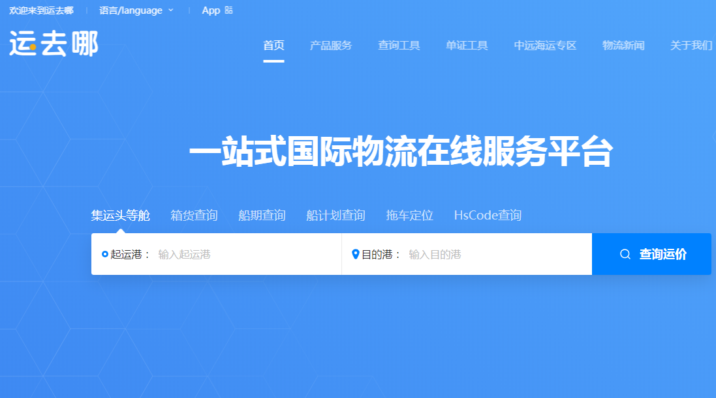Select the 集运头等舱 tab

(121, 215)
